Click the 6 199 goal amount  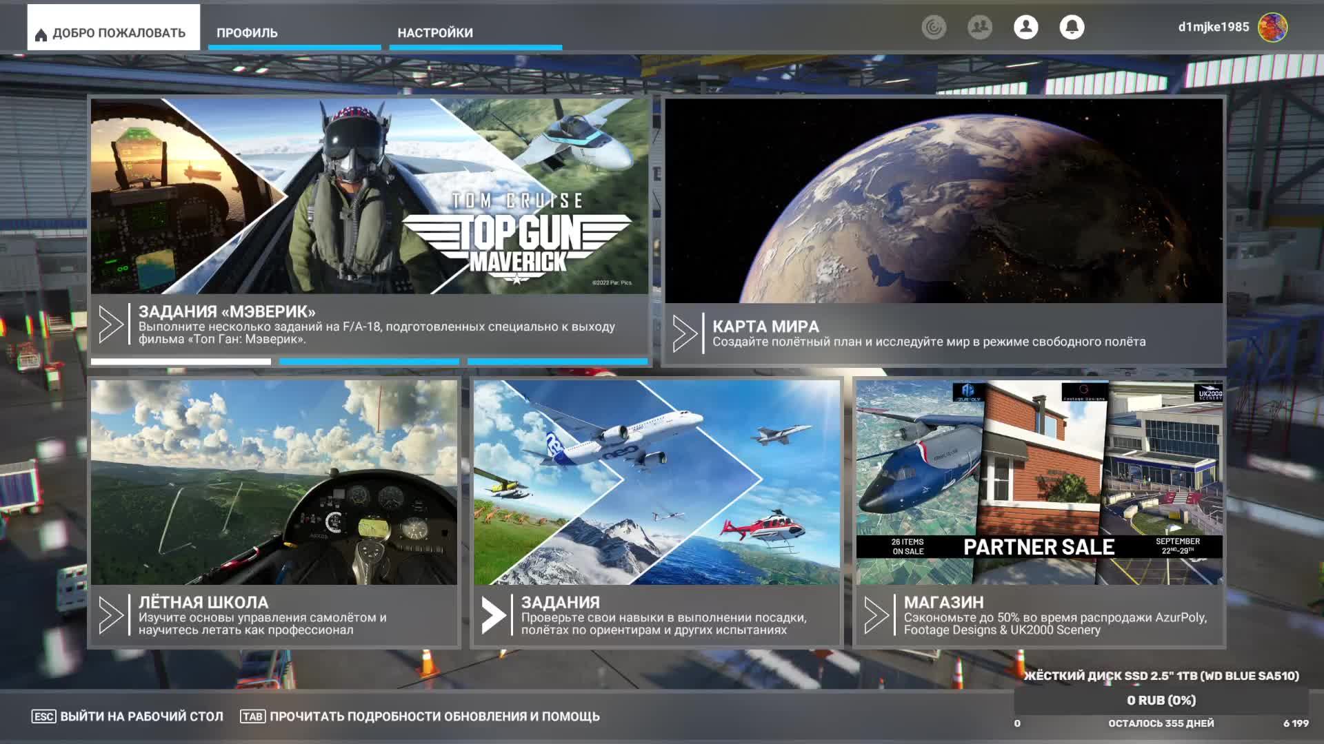tap(1296, 723)
